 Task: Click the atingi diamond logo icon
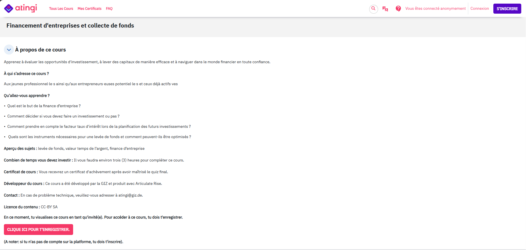[x=9, y=9]
